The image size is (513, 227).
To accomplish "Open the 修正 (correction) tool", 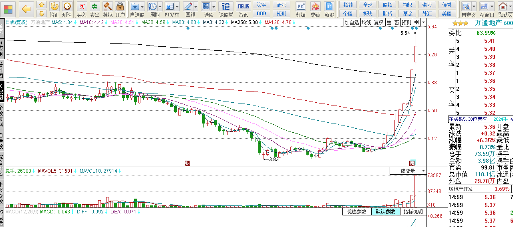I will pos(54,10).
